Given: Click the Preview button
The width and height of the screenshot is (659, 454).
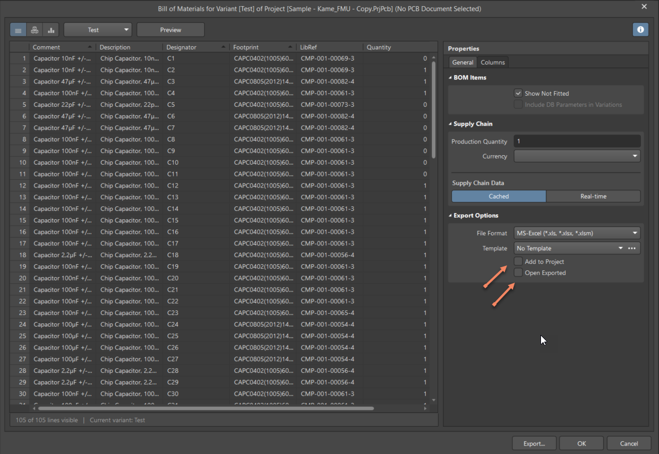Looking at the screenshot, I should tap(170, 30).
